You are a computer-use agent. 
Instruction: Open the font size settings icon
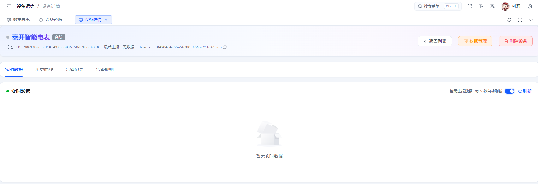[481, 6]
